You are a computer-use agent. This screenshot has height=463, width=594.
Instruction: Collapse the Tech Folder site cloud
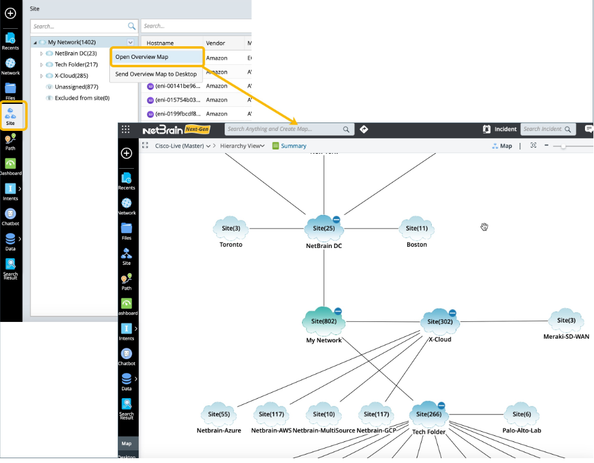pyautogui.click(x=441, y=405)
